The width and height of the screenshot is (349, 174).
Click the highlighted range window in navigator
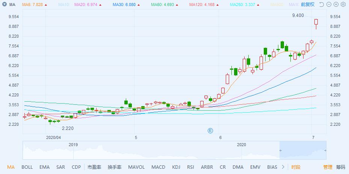[x=303, y=150]
